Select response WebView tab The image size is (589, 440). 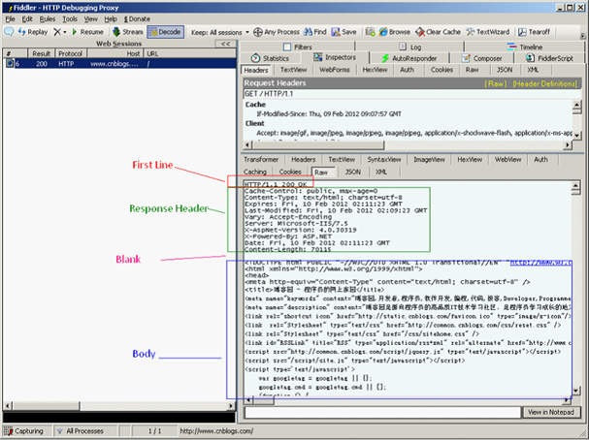507,159
